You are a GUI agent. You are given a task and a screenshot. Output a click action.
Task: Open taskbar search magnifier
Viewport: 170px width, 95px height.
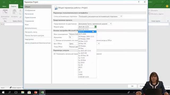[10, 92]
